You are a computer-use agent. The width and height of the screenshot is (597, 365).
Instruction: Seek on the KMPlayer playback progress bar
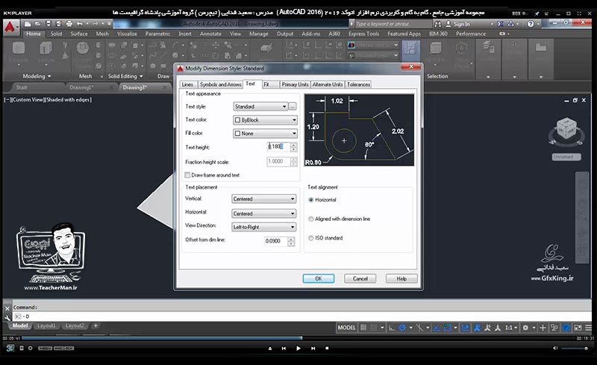[x=298, y=338]
